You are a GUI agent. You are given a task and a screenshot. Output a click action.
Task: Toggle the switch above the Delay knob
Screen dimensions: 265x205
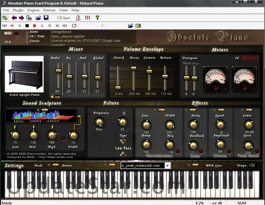(193, 110)
